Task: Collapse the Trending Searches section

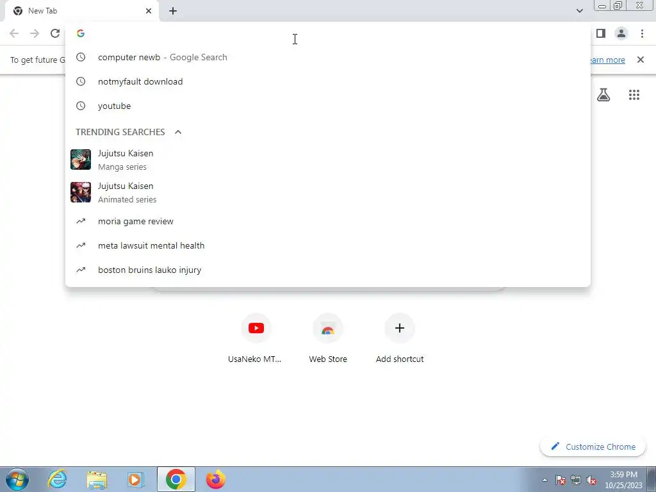Action: pyautogui.click(x=178, y=132)
